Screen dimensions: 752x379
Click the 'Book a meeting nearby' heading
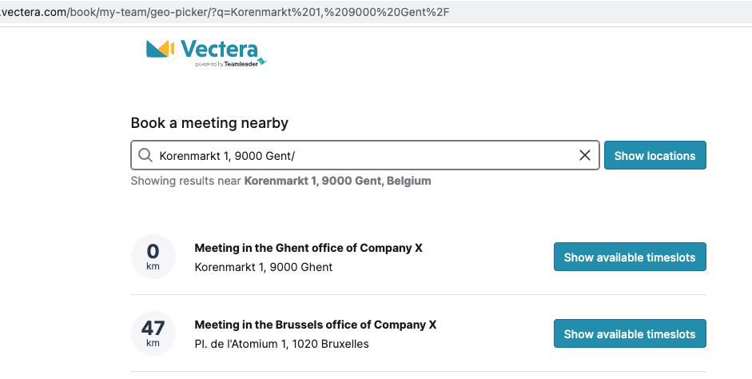coord(209,123)
